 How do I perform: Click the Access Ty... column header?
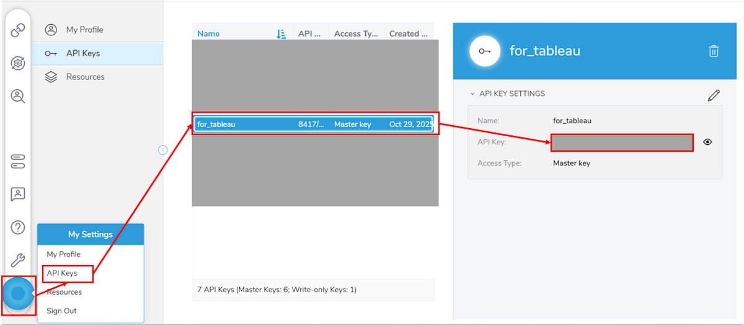pos(356,34)
